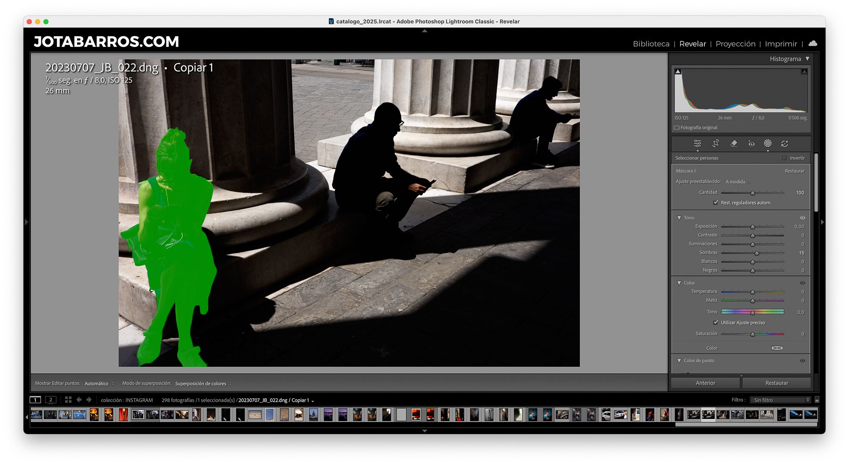Open the Imprimir module
The width and height of the screenshot is (849, 465).
[x=781, y=44]
